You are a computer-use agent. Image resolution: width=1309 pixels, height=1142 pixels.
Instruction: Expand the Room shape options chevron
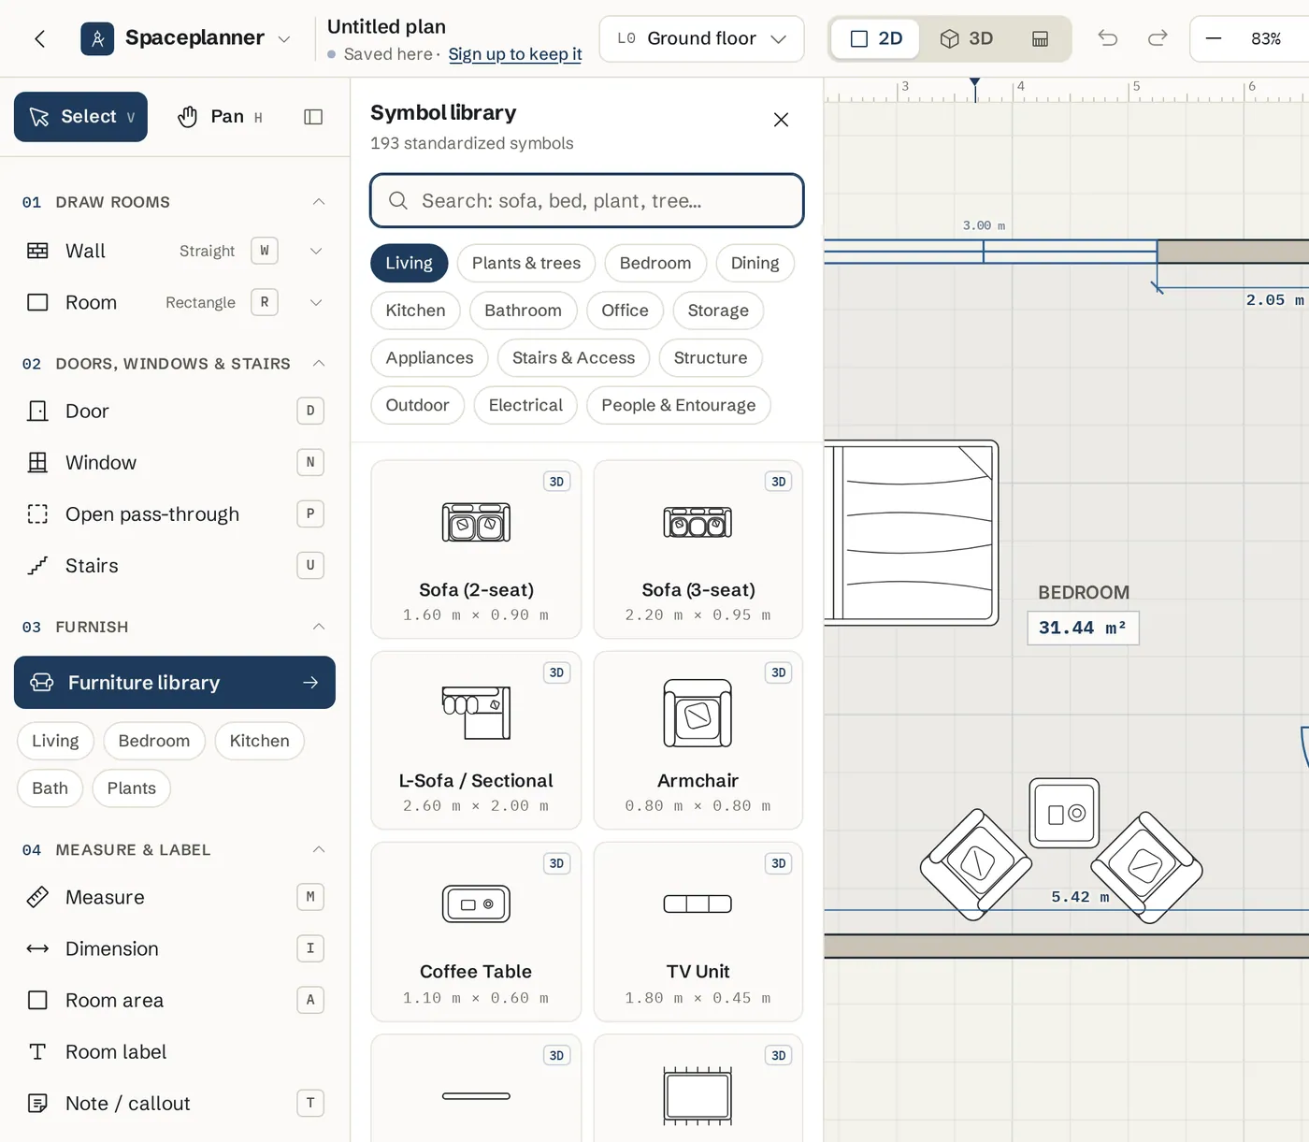click(316, 302)
